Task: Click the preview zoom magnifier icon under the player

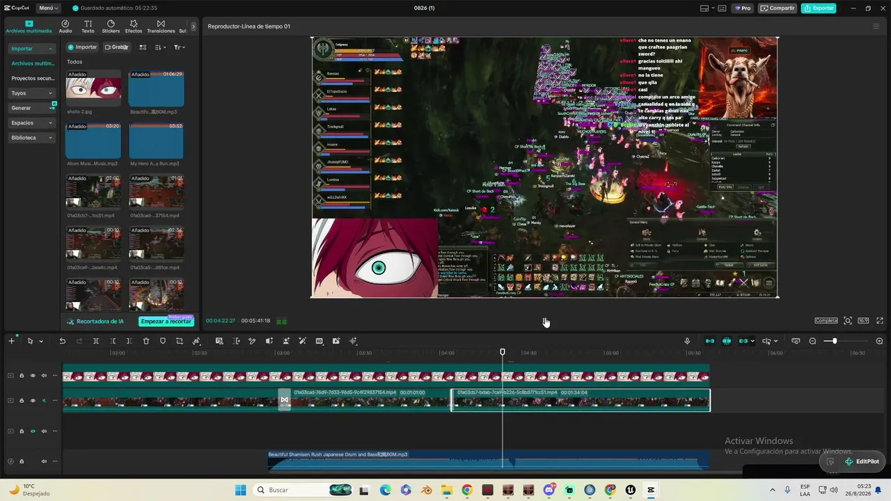Action: 848,321
